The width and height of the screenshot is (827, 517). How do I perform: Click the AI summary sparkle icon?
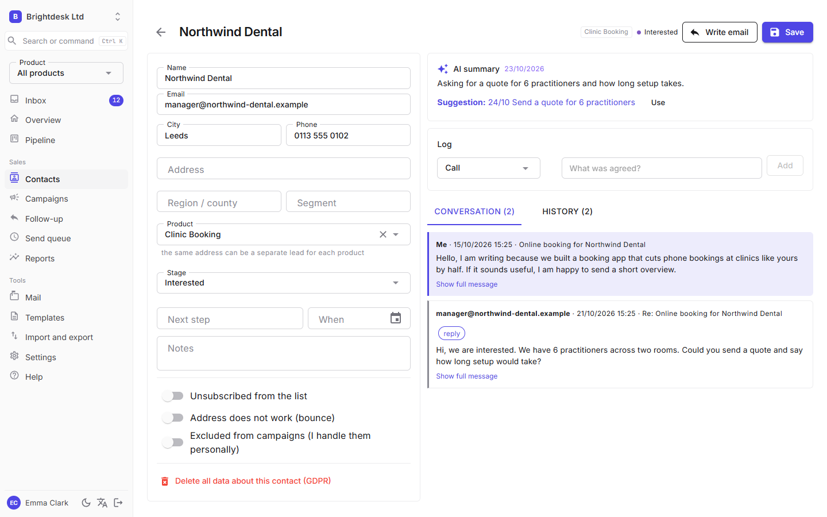(443, 69)
